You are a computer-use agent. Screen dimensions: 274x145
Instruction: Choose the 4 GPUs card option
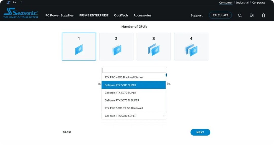click(x=191, y=47)
